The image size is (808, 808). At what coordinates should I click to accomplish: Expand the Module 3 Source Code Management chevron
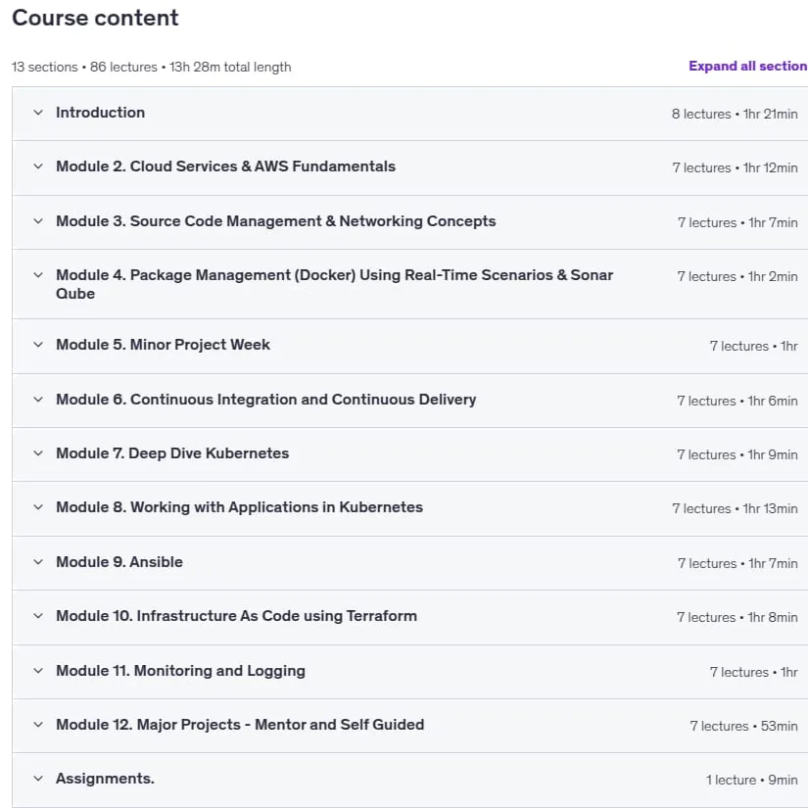[38, 221]
